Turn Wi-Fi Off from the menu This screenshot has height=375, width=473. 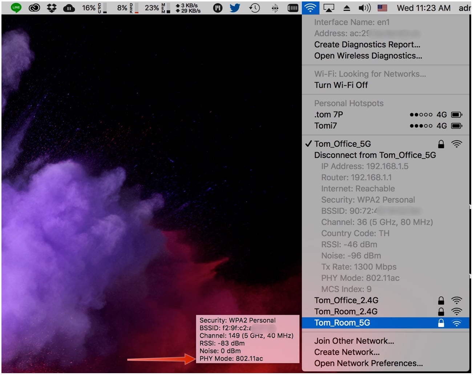click(x=342, y=85)
